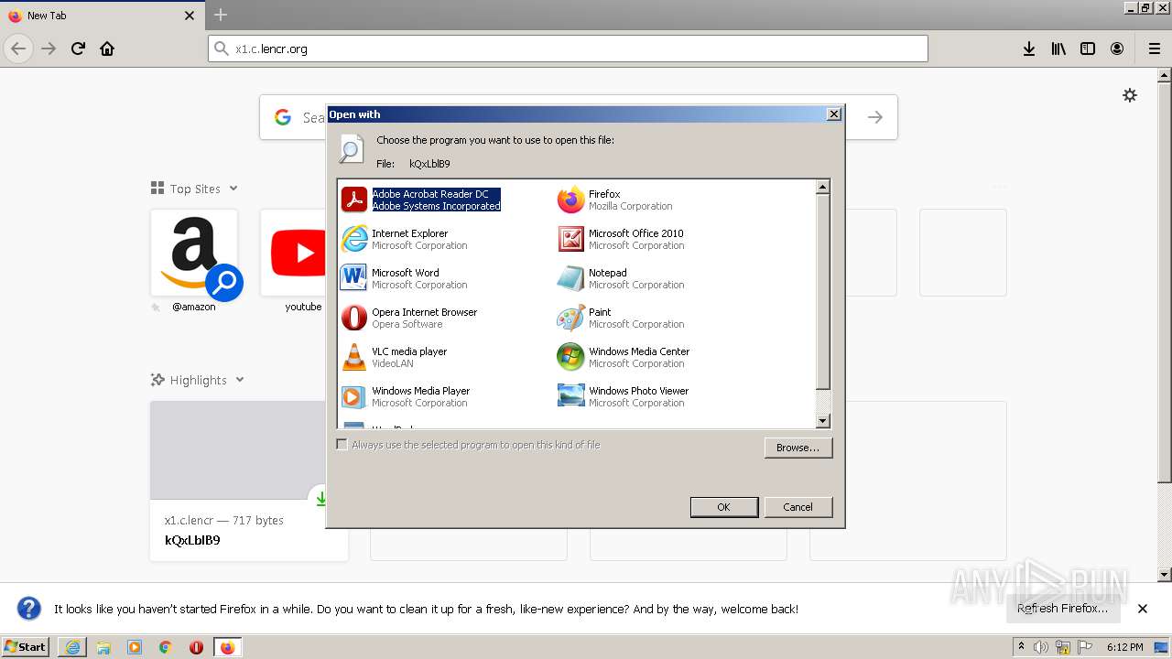Select the Paint program icon
1172x659 pixels.
[x=570, y=318]
